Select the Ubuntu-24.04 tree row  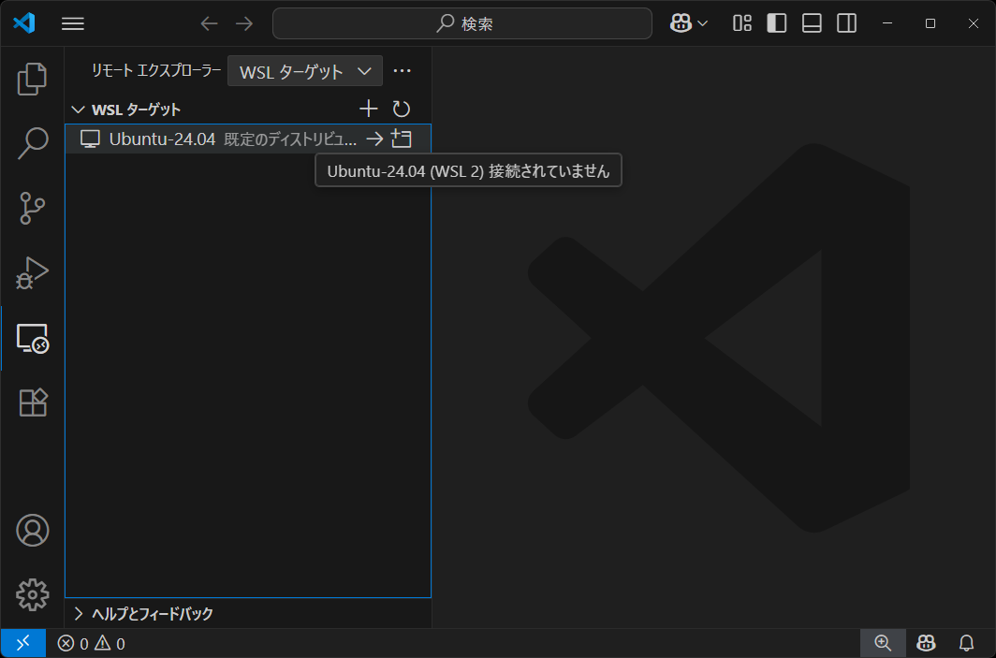point(248,139)
